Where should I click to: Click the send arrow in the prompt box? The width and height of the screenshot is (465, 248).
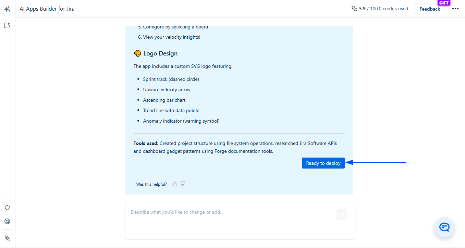(342, 215)
